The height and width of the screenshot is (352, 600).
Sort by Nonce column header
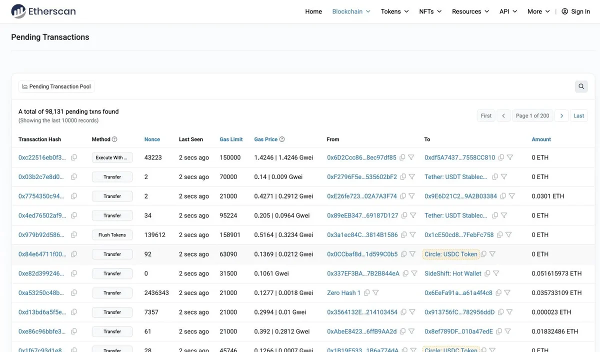pyautogui.click(x=152, y=139)
